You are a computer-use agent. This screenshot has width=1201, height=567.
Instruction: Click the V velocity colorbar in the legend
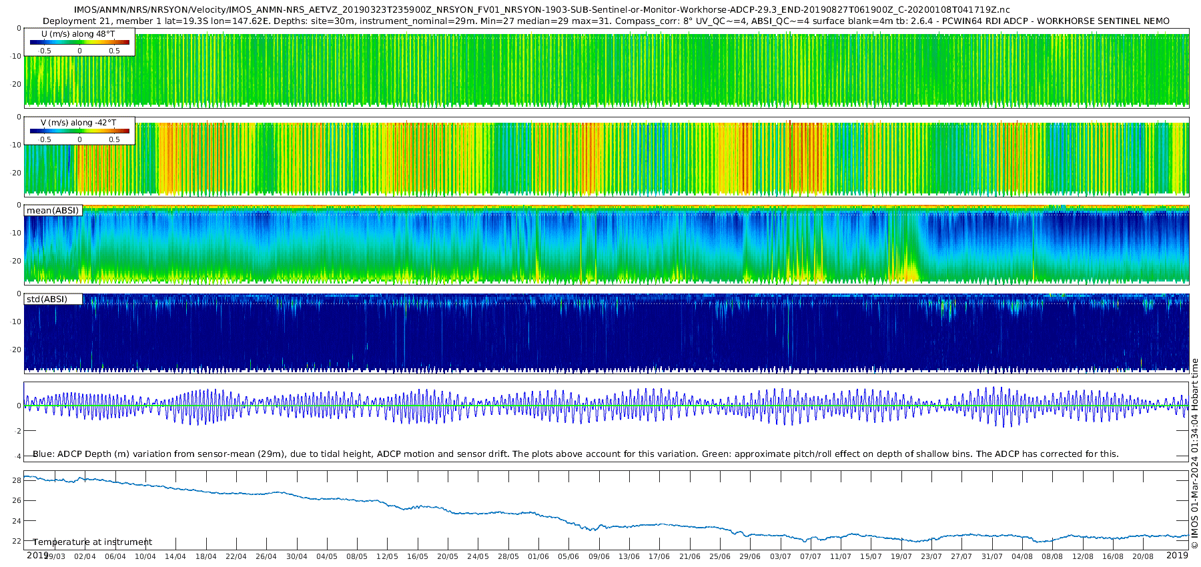pos(79,131)
